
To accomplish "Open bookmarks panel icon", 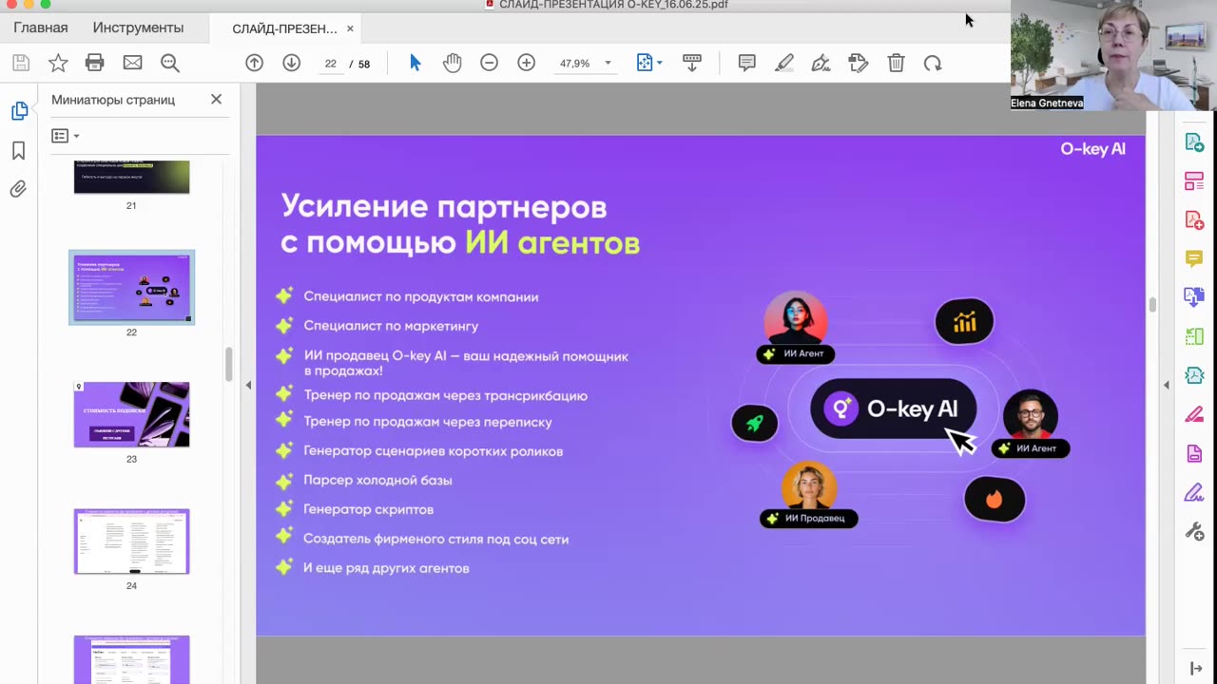I will tap(18, 150).
